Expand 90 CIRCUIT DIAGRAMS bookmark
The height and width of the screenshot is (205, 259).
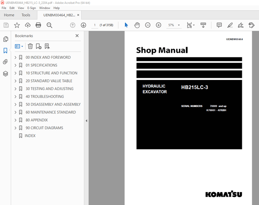coord(15,128)
